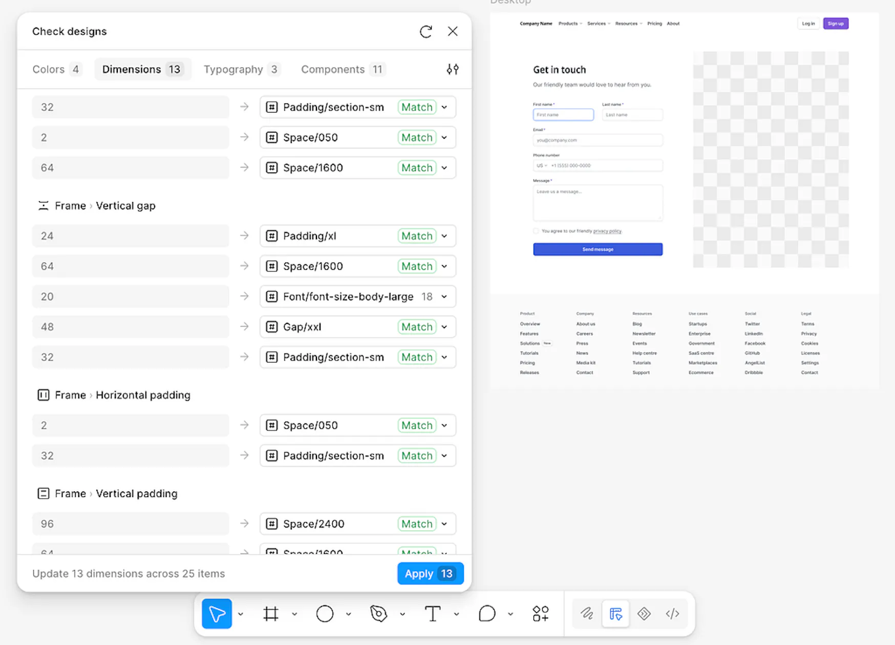Screen dimensions: 895x645
Task: Go to the Components tab
Action: (x=343, y=69)
